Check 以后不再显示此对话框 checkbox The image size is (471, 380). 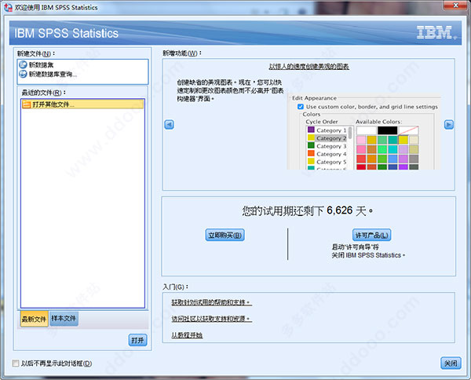16,364
